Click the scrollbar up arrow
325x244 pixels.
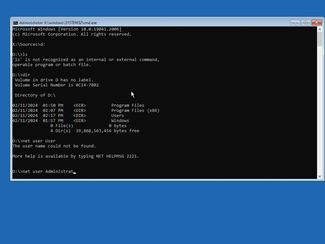320,29
